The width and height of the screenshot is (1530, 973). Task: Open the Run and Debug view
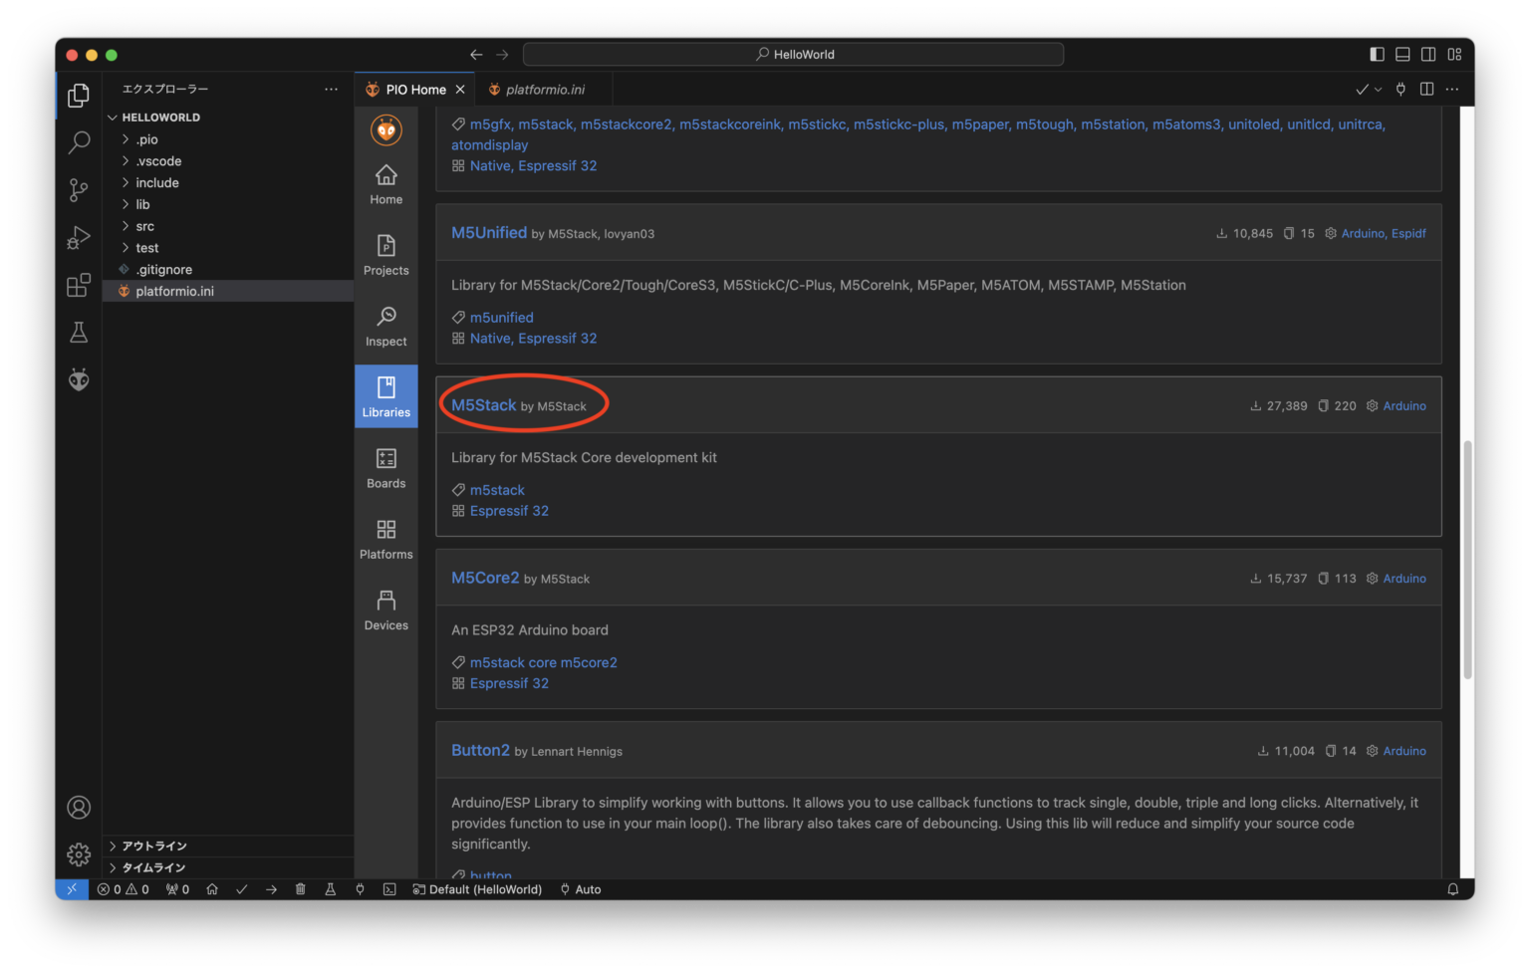pos(79,238)
